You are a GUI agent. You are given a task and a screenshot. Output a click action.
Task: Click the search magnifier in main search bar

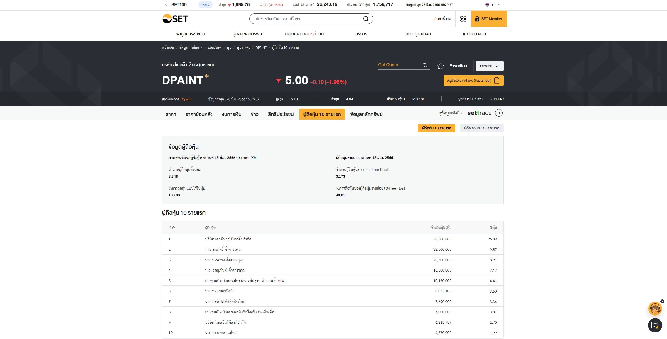click(x=366, y=19)
